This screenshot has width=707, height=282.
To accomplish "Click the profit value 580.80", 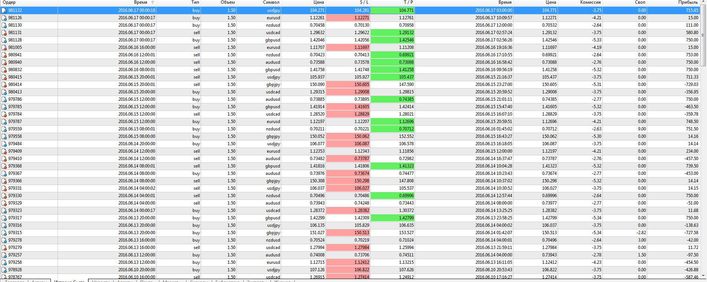I will [692, 33].
